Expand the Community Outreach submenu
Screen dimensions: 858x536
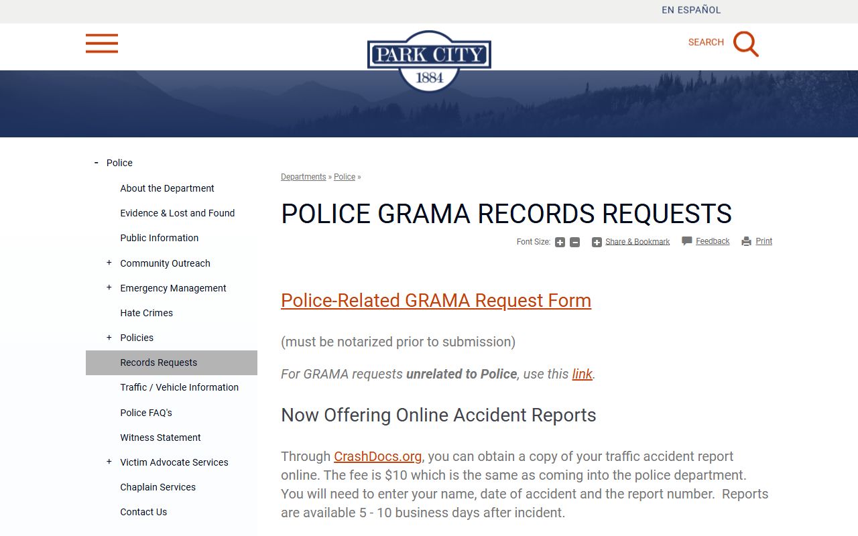click(x=109, y=263)
